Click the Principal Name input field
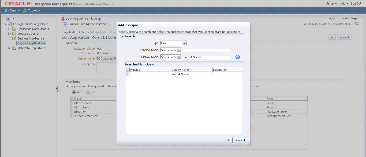 click(x=206, y=50)
